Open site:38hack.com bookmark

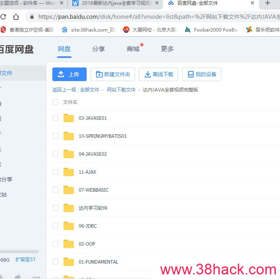click(89, 30)
